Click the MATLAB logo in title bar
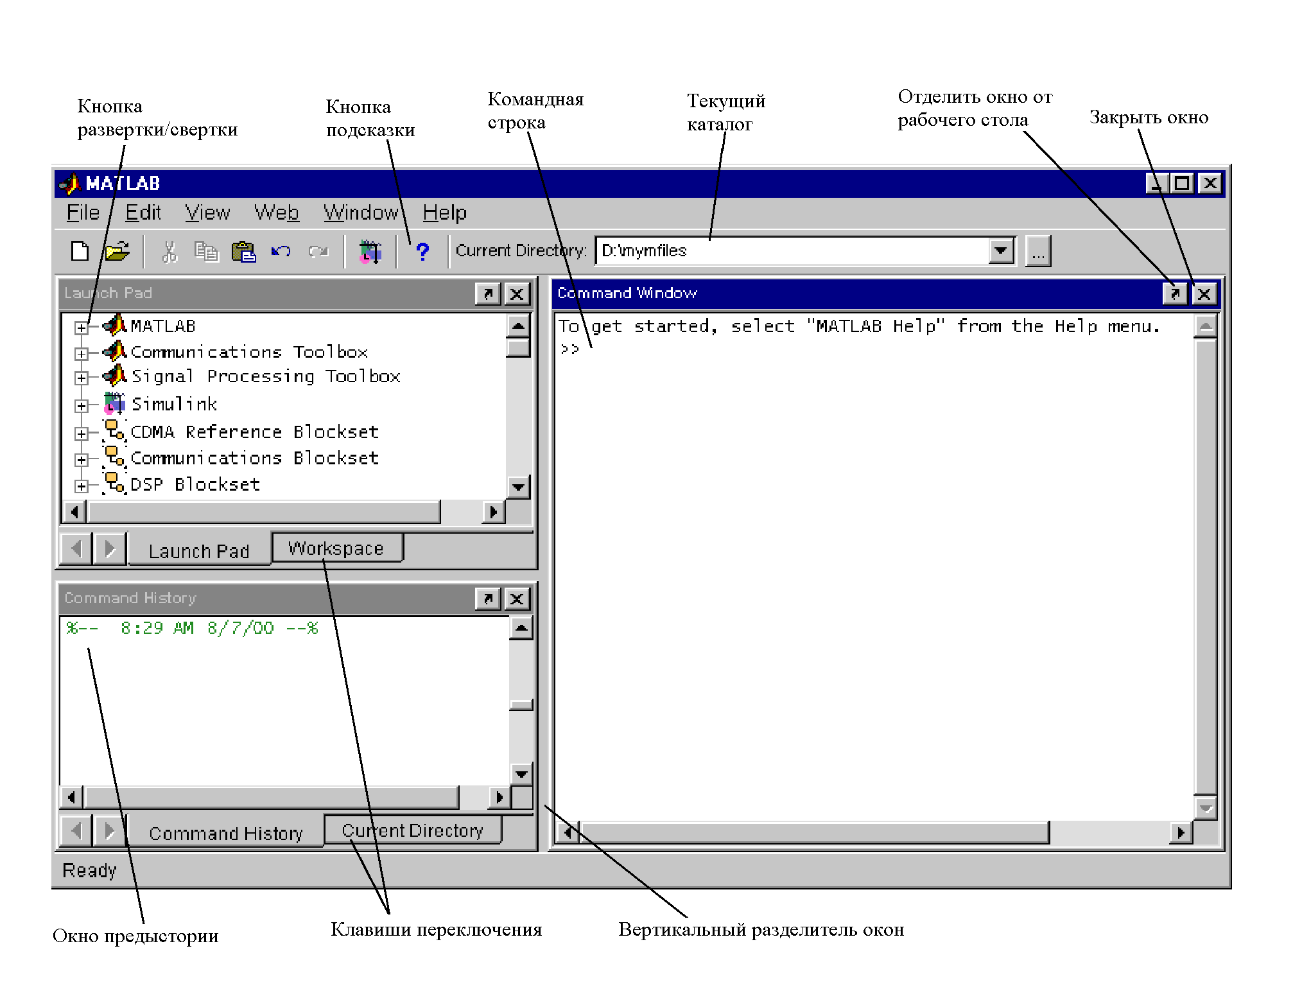 (69, 184)
